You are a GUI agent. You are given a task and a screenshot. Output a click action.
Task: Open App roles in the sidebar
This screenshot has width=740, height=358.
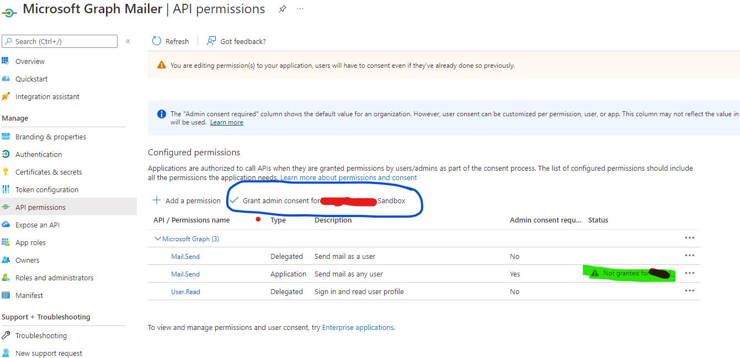30,242
